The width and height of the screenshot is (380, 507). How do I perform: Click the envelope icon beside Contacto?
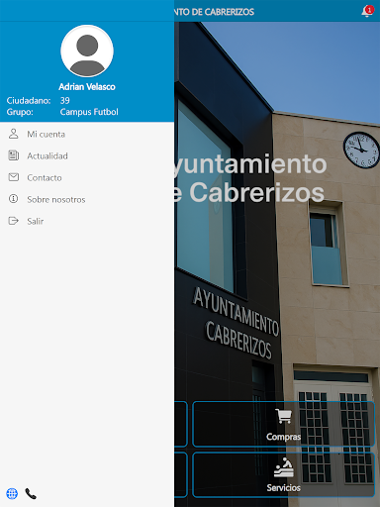point(14,177)
